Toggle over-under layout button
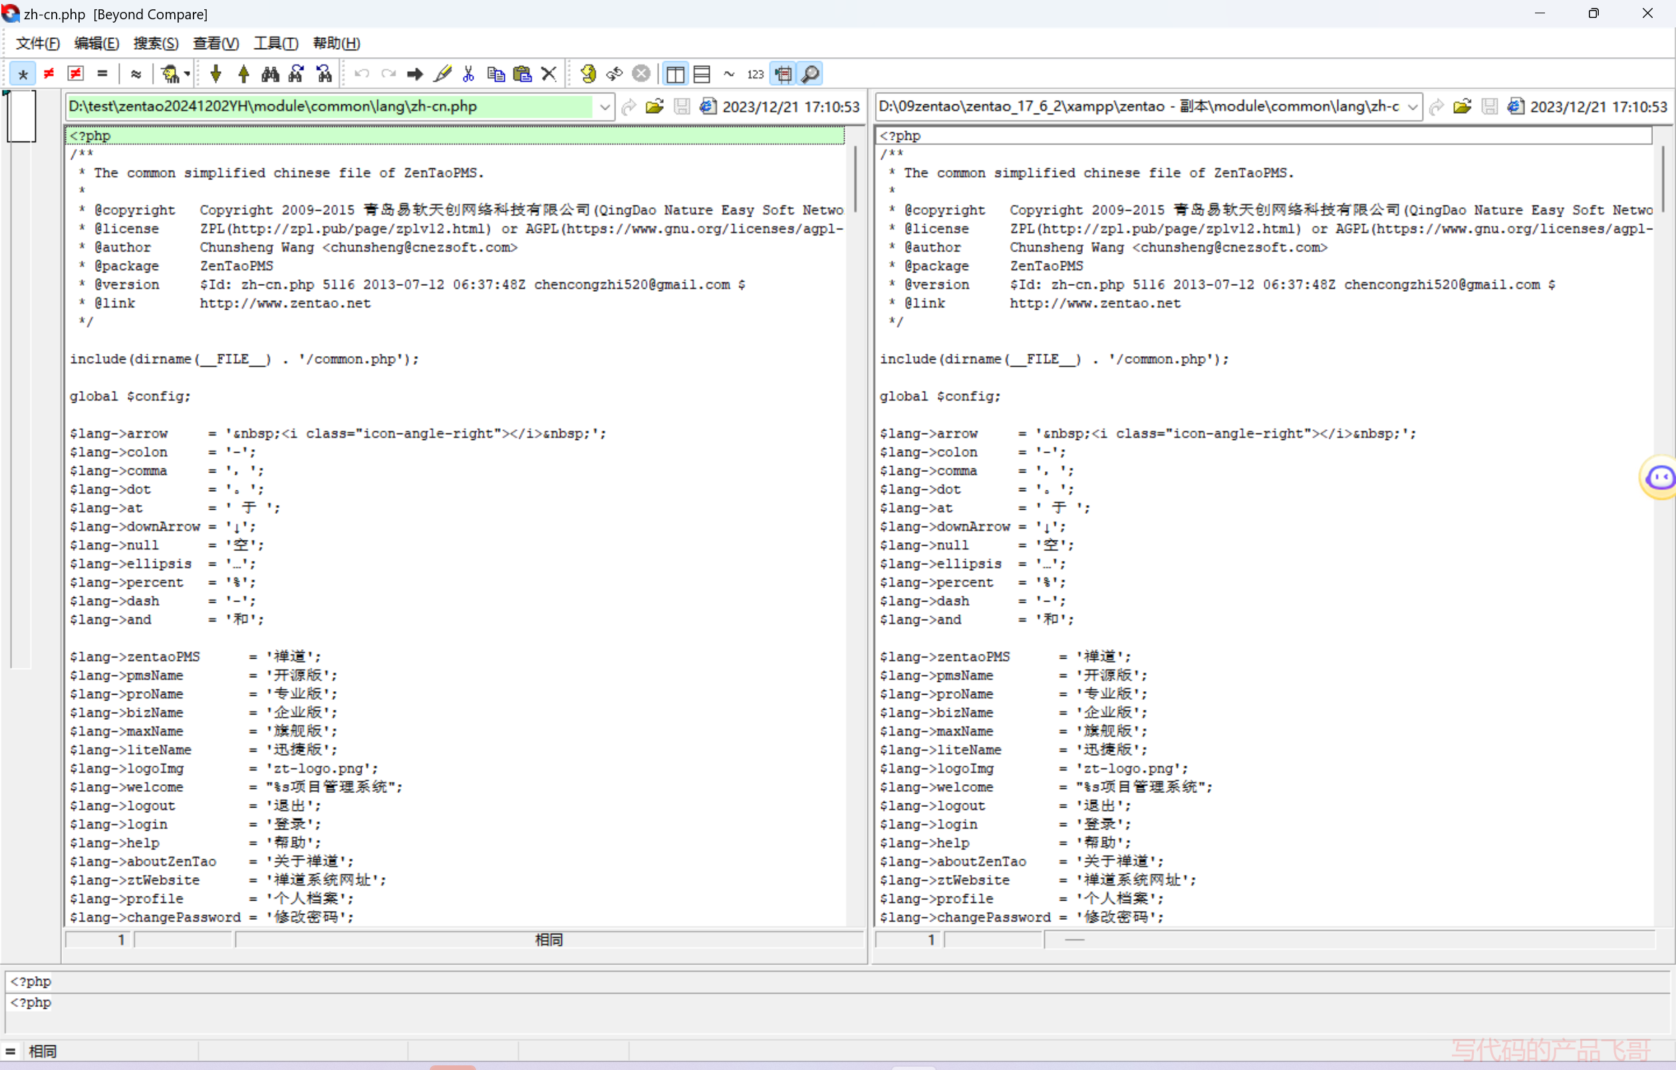The image size is (1676, 1070). [702, 74]
